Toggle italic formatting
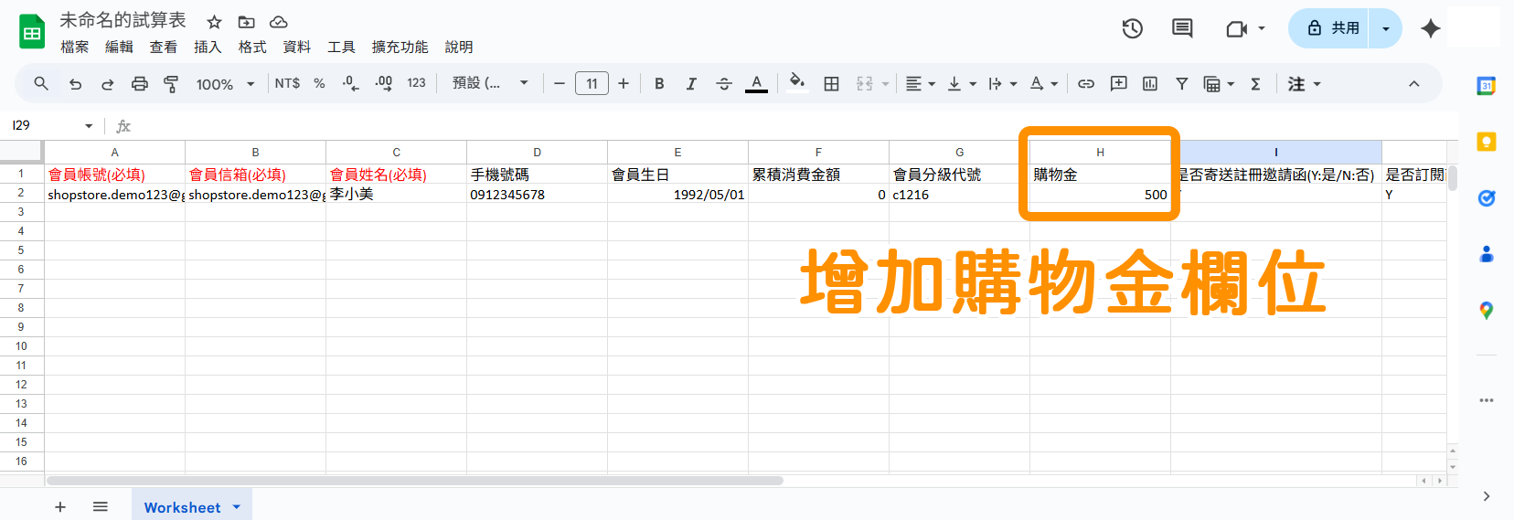 (x=691, y=84)
